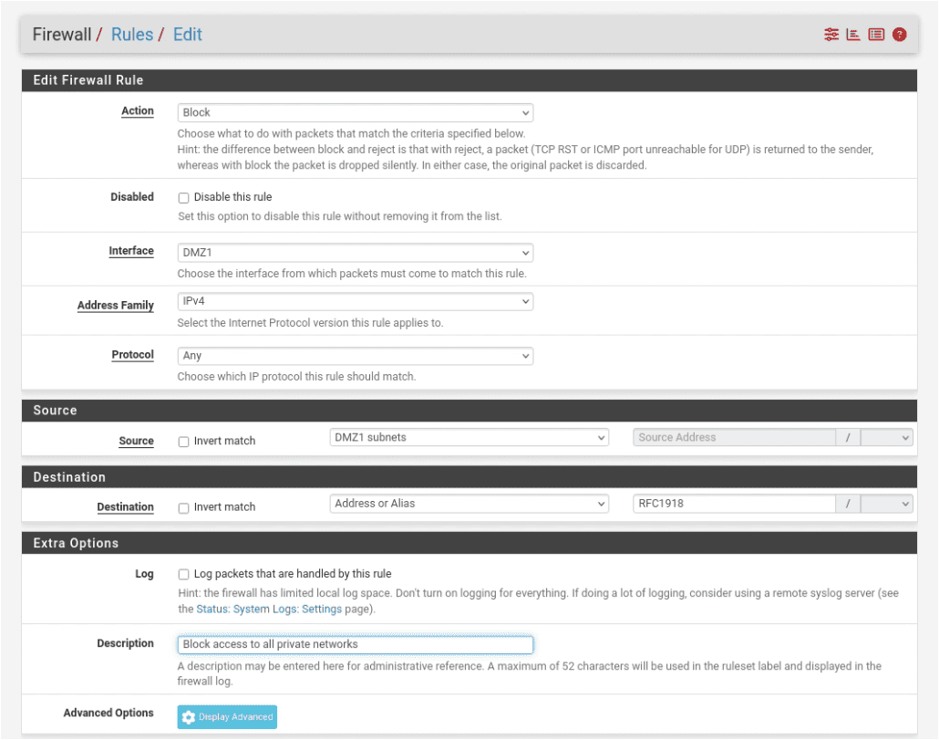Click the Description text field
Image resolution: width=939 pixels, height=740 pixels.
[356, 645]
